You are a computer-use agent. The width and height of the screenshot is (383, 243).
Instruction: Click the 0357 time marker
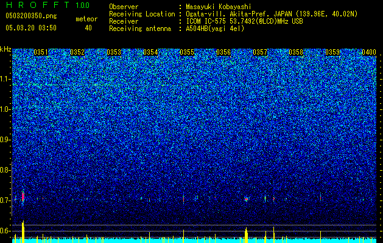pos(260,52)
